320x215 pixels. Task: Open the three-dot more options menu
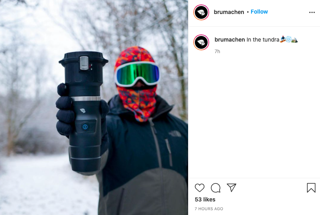312,12
